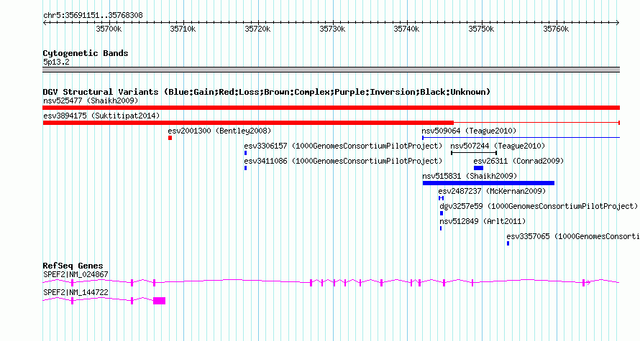Click the esv3894175 (Suktitipat2014) label
640x341 pixels.
[x=101, y=116]
